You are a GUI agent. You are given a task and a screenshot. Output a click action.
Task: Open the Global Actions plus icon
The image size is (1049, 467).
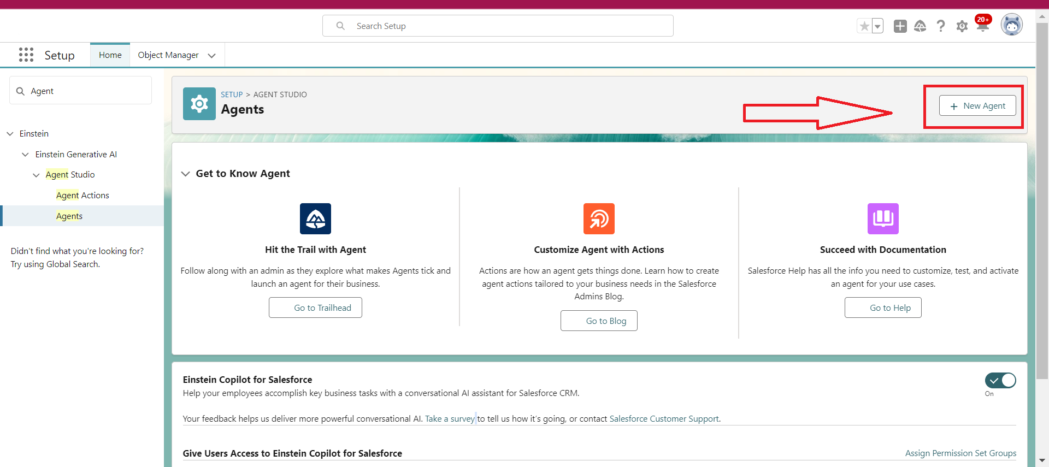(x=900, y=26)
